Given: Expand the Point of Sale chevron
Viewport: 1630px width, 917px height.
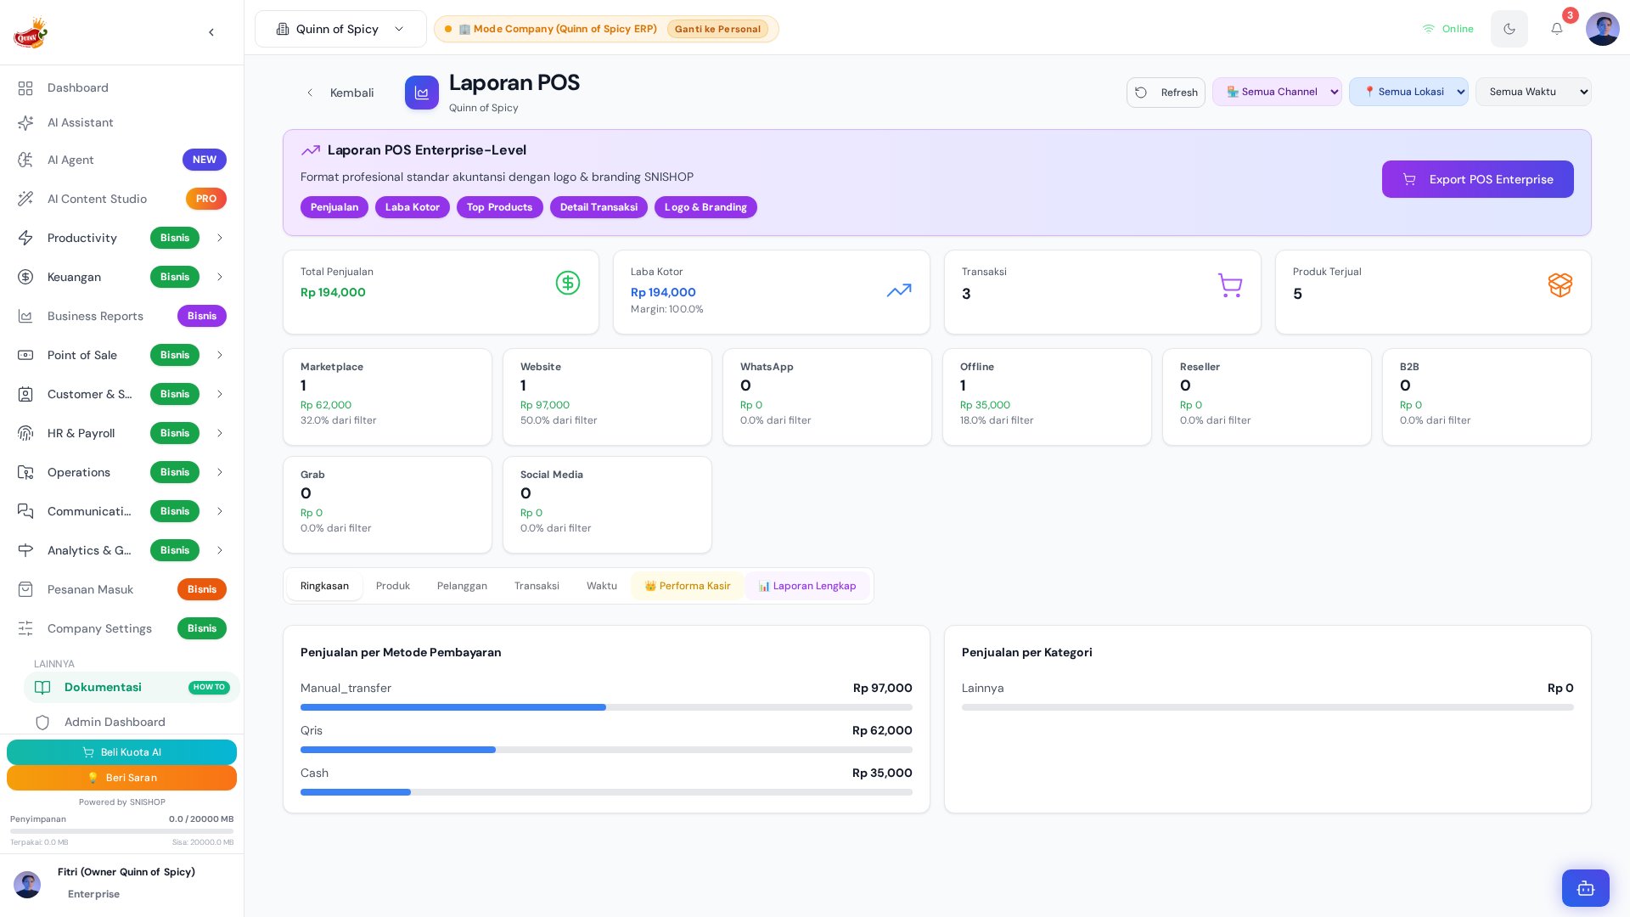Looking at the screenshot, I should click(x=220, y=355).
